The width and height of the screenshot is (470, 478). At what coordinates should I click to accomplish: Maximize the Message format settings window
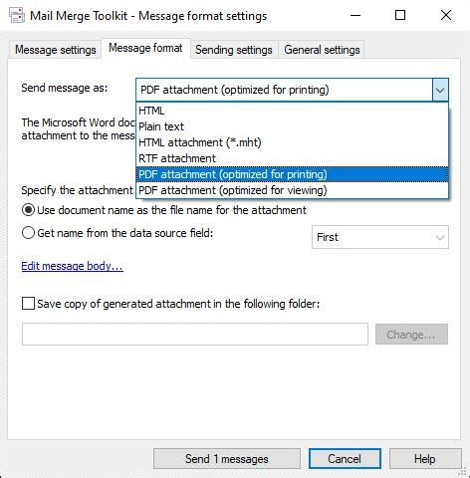[400, 15]
